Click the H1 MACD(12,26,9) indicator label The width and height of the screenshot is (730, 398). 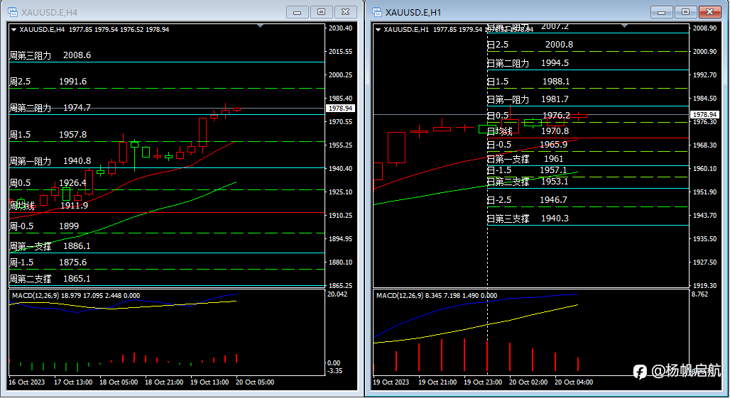tap(437, 296)
